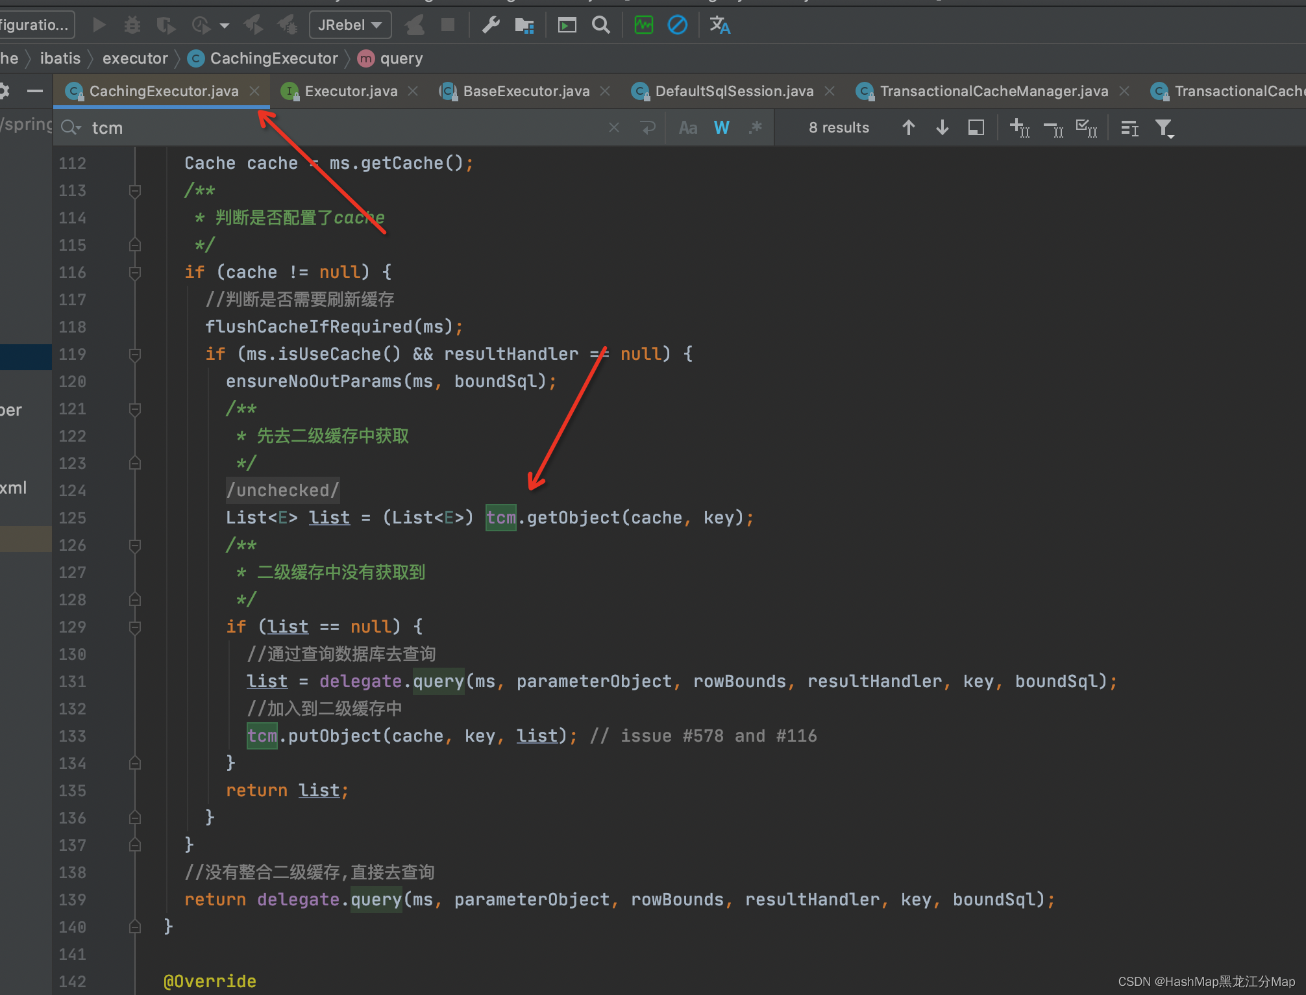Open the profiler run icon
Viewport: 1306px width, 995px height.
click(x=201, y=25)
